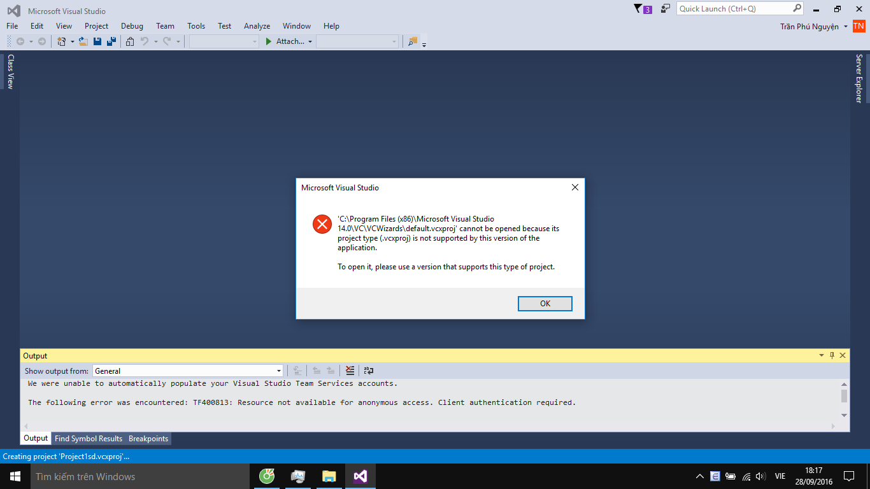Image resolution: width=870 pixels, height=489 pixels.
Task: Open the Edit menu
Action: (x=37, y=26)
